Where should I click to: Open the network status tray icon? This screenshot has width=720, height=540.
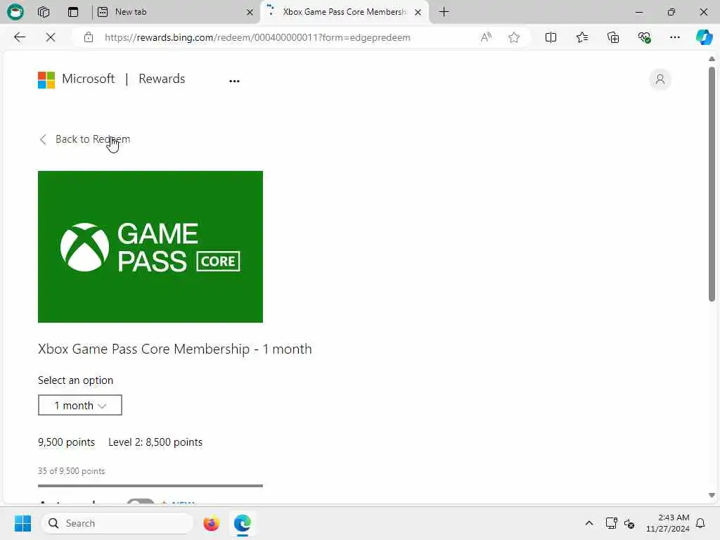(611, 523)
